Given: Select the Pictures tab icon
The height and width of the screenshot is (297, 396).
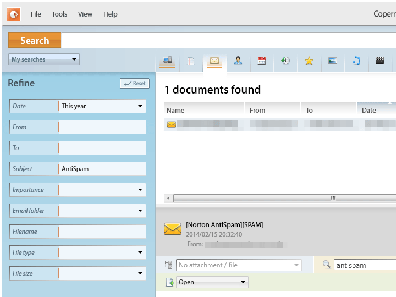Looking at the screenshot, I should point(333,61).
